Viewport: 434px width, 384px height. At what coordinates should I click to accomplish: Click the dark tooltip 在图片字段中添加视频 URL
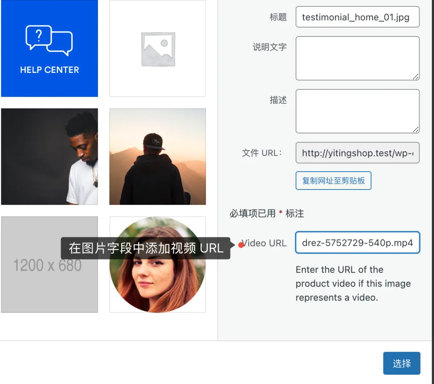pyautogui.click(x=145, y=248)
